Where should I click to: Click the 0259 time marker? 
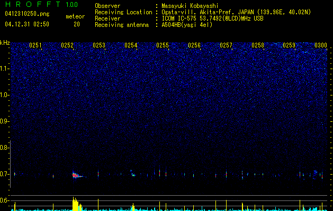(x=289, y=45)
